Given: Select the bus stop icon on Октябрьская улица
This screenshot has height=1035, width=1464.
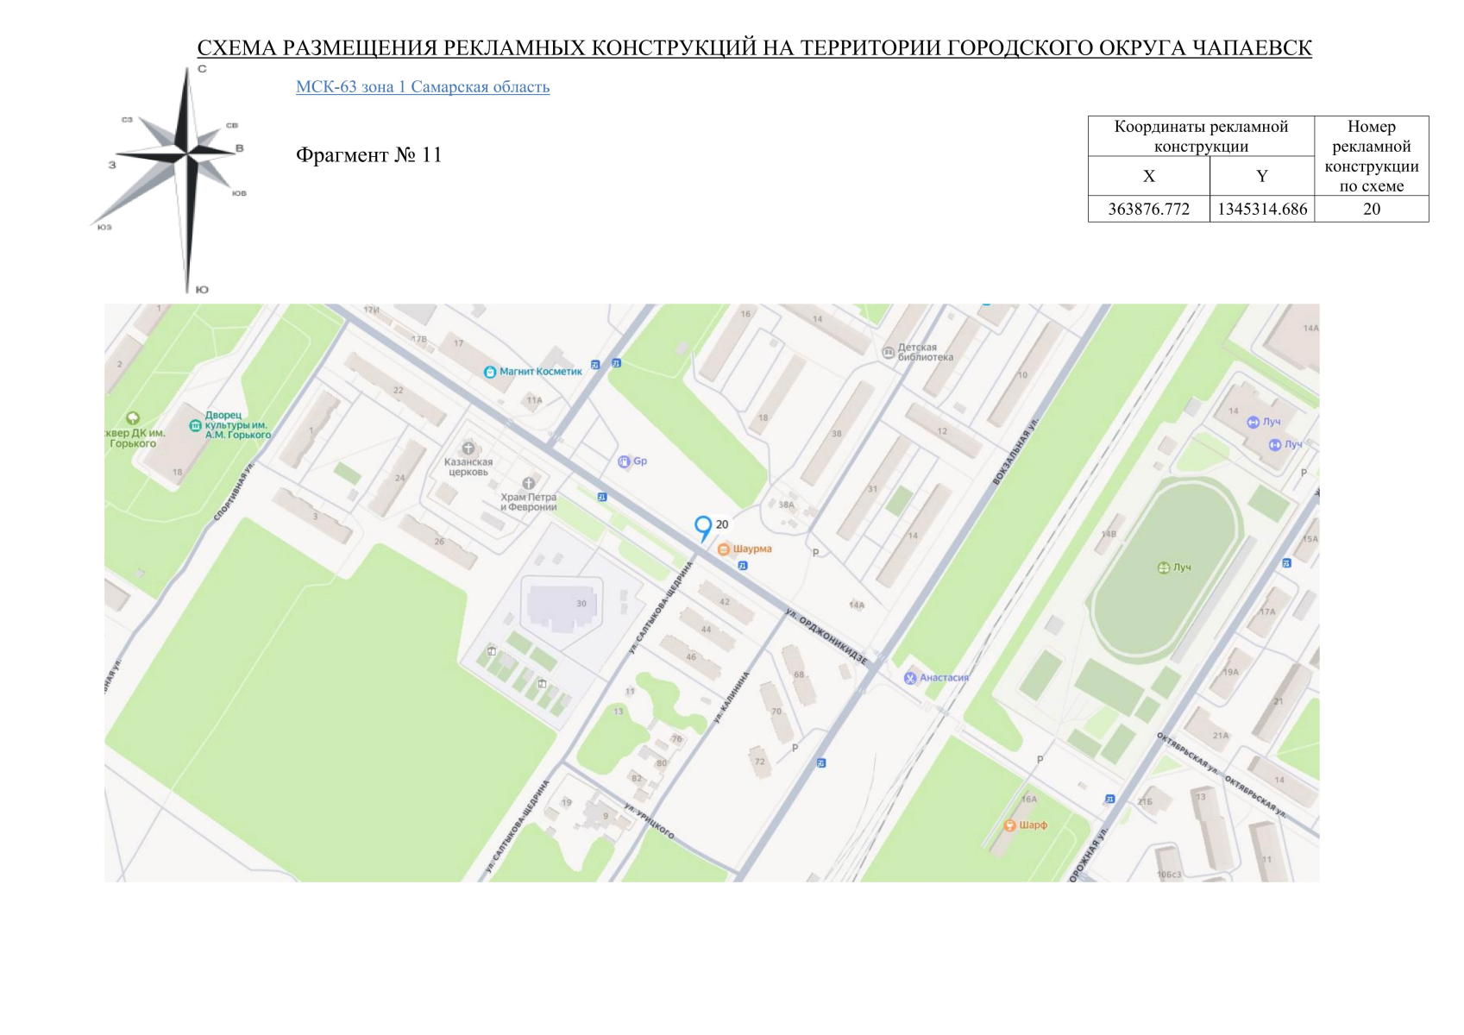Looking at the screenshot, I should tap(1109, 800).
